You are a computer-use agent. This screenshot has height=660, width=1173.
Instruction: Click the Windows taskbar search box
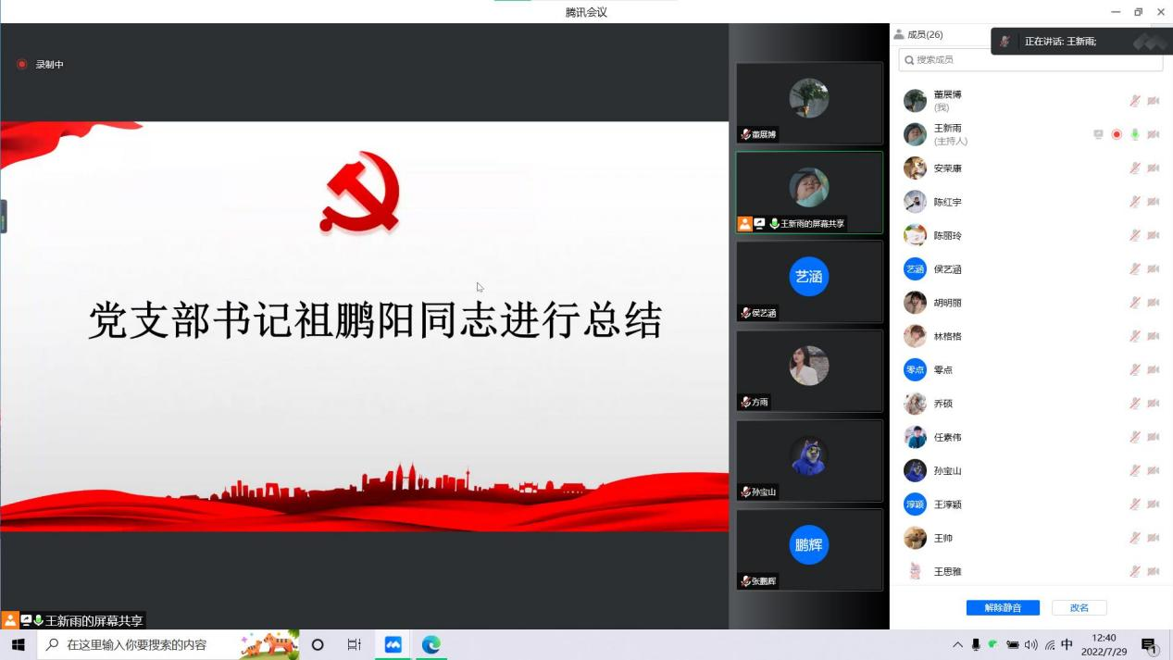168,644
